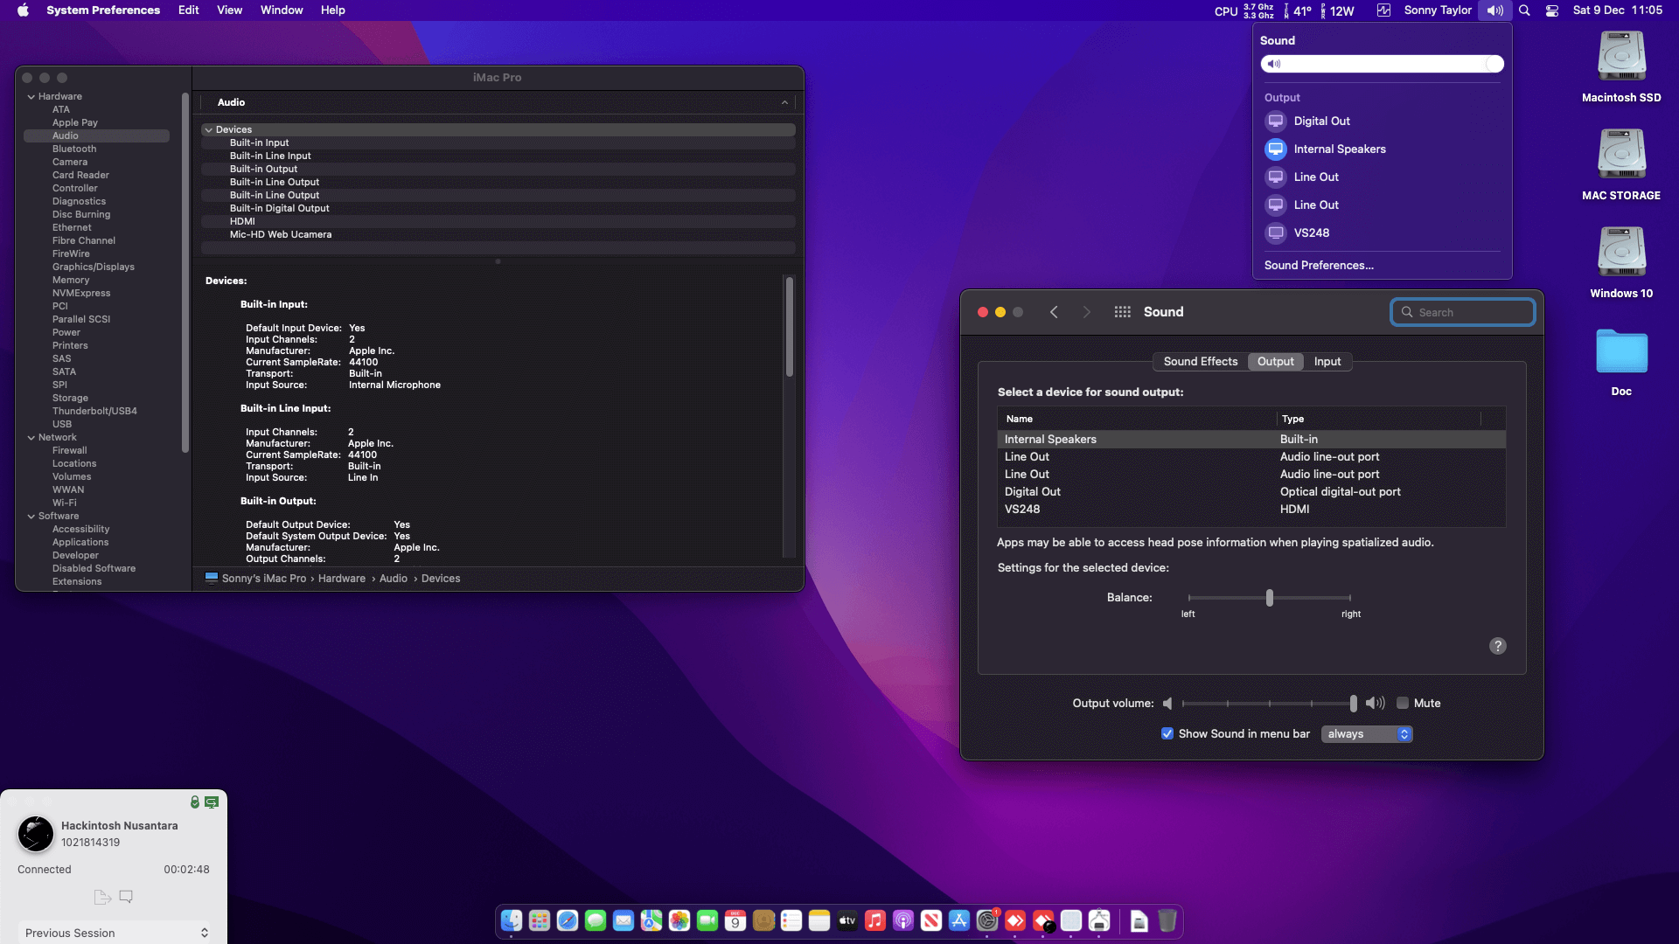Screen dimensions: 1679x944
Task: Click the Internal Speakers output icon
Action: pyautogui.click(x=1276, y=149)
